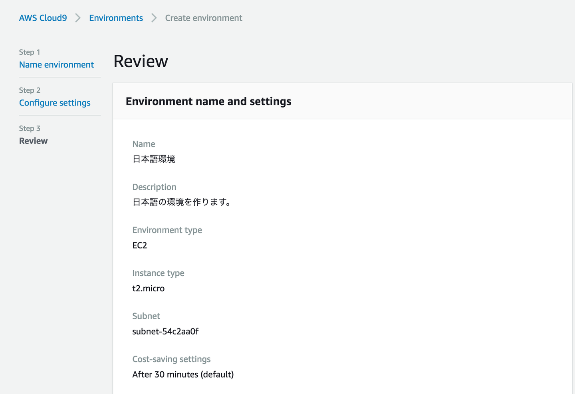Go to Environments in the breadcrumb

click(116, 18)
